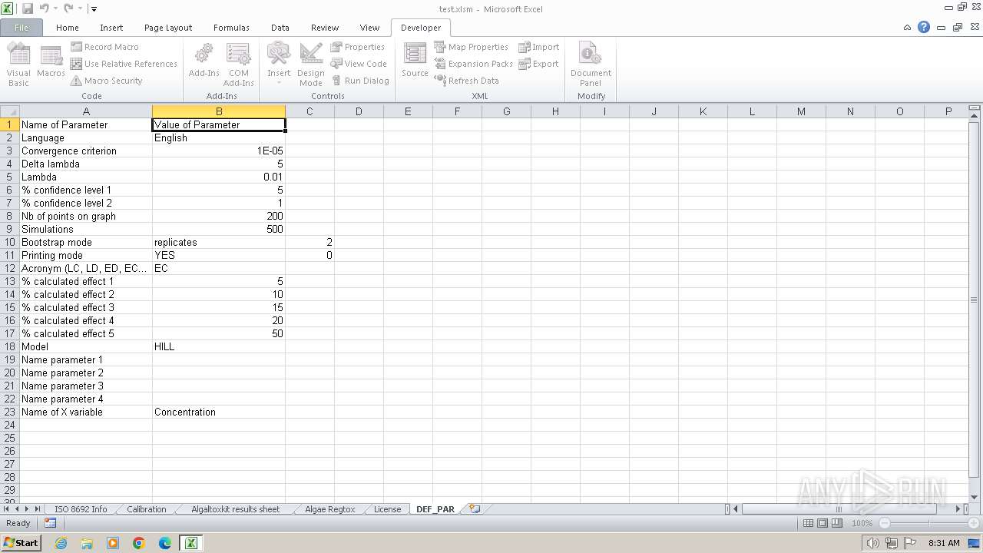Click Undo in Quick Access Toolbar

44,8
